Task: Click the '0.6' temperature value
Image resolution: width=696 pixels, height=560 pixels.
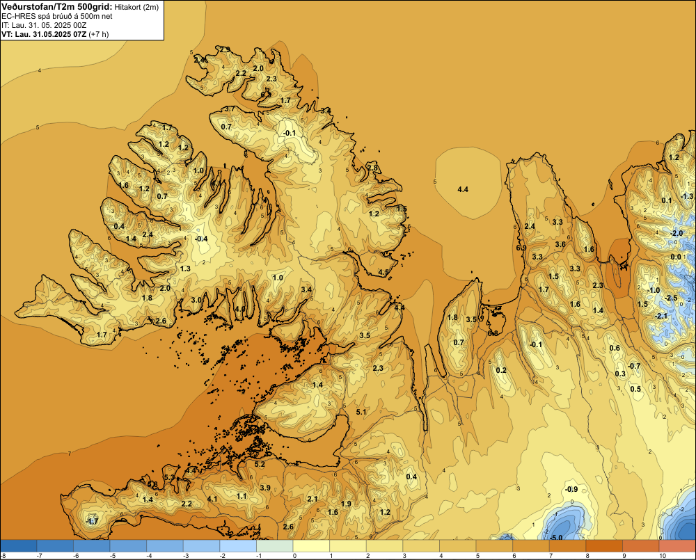Action: 615,348
